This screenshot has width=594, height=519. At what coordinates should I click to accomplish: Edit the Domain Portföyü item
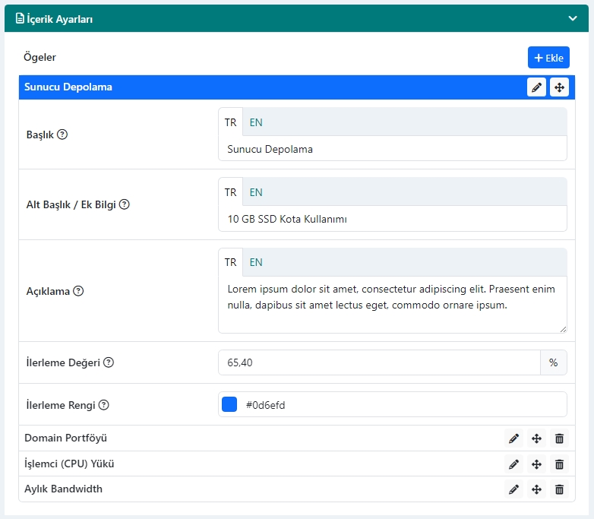pos(513,438)
